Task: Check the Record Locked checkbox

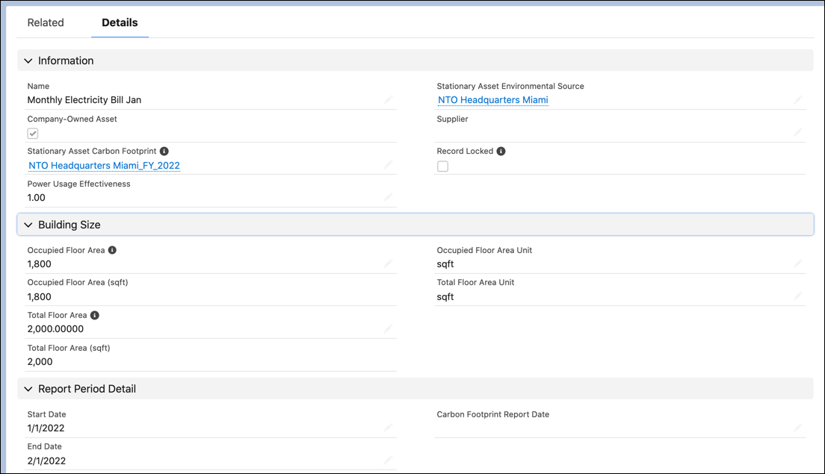Action: [x=443, y=166]
